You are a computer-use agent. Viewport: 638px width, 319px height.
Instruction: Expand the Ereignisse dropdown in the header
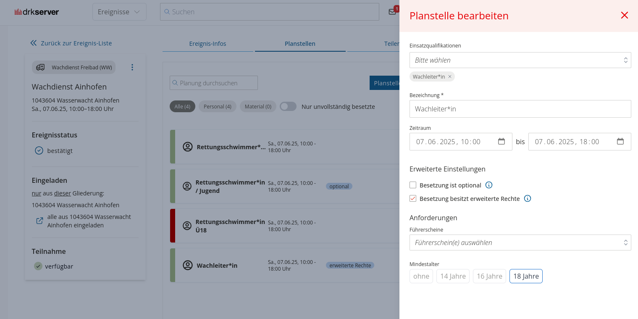pyautogui.click(x=119, y=12)
